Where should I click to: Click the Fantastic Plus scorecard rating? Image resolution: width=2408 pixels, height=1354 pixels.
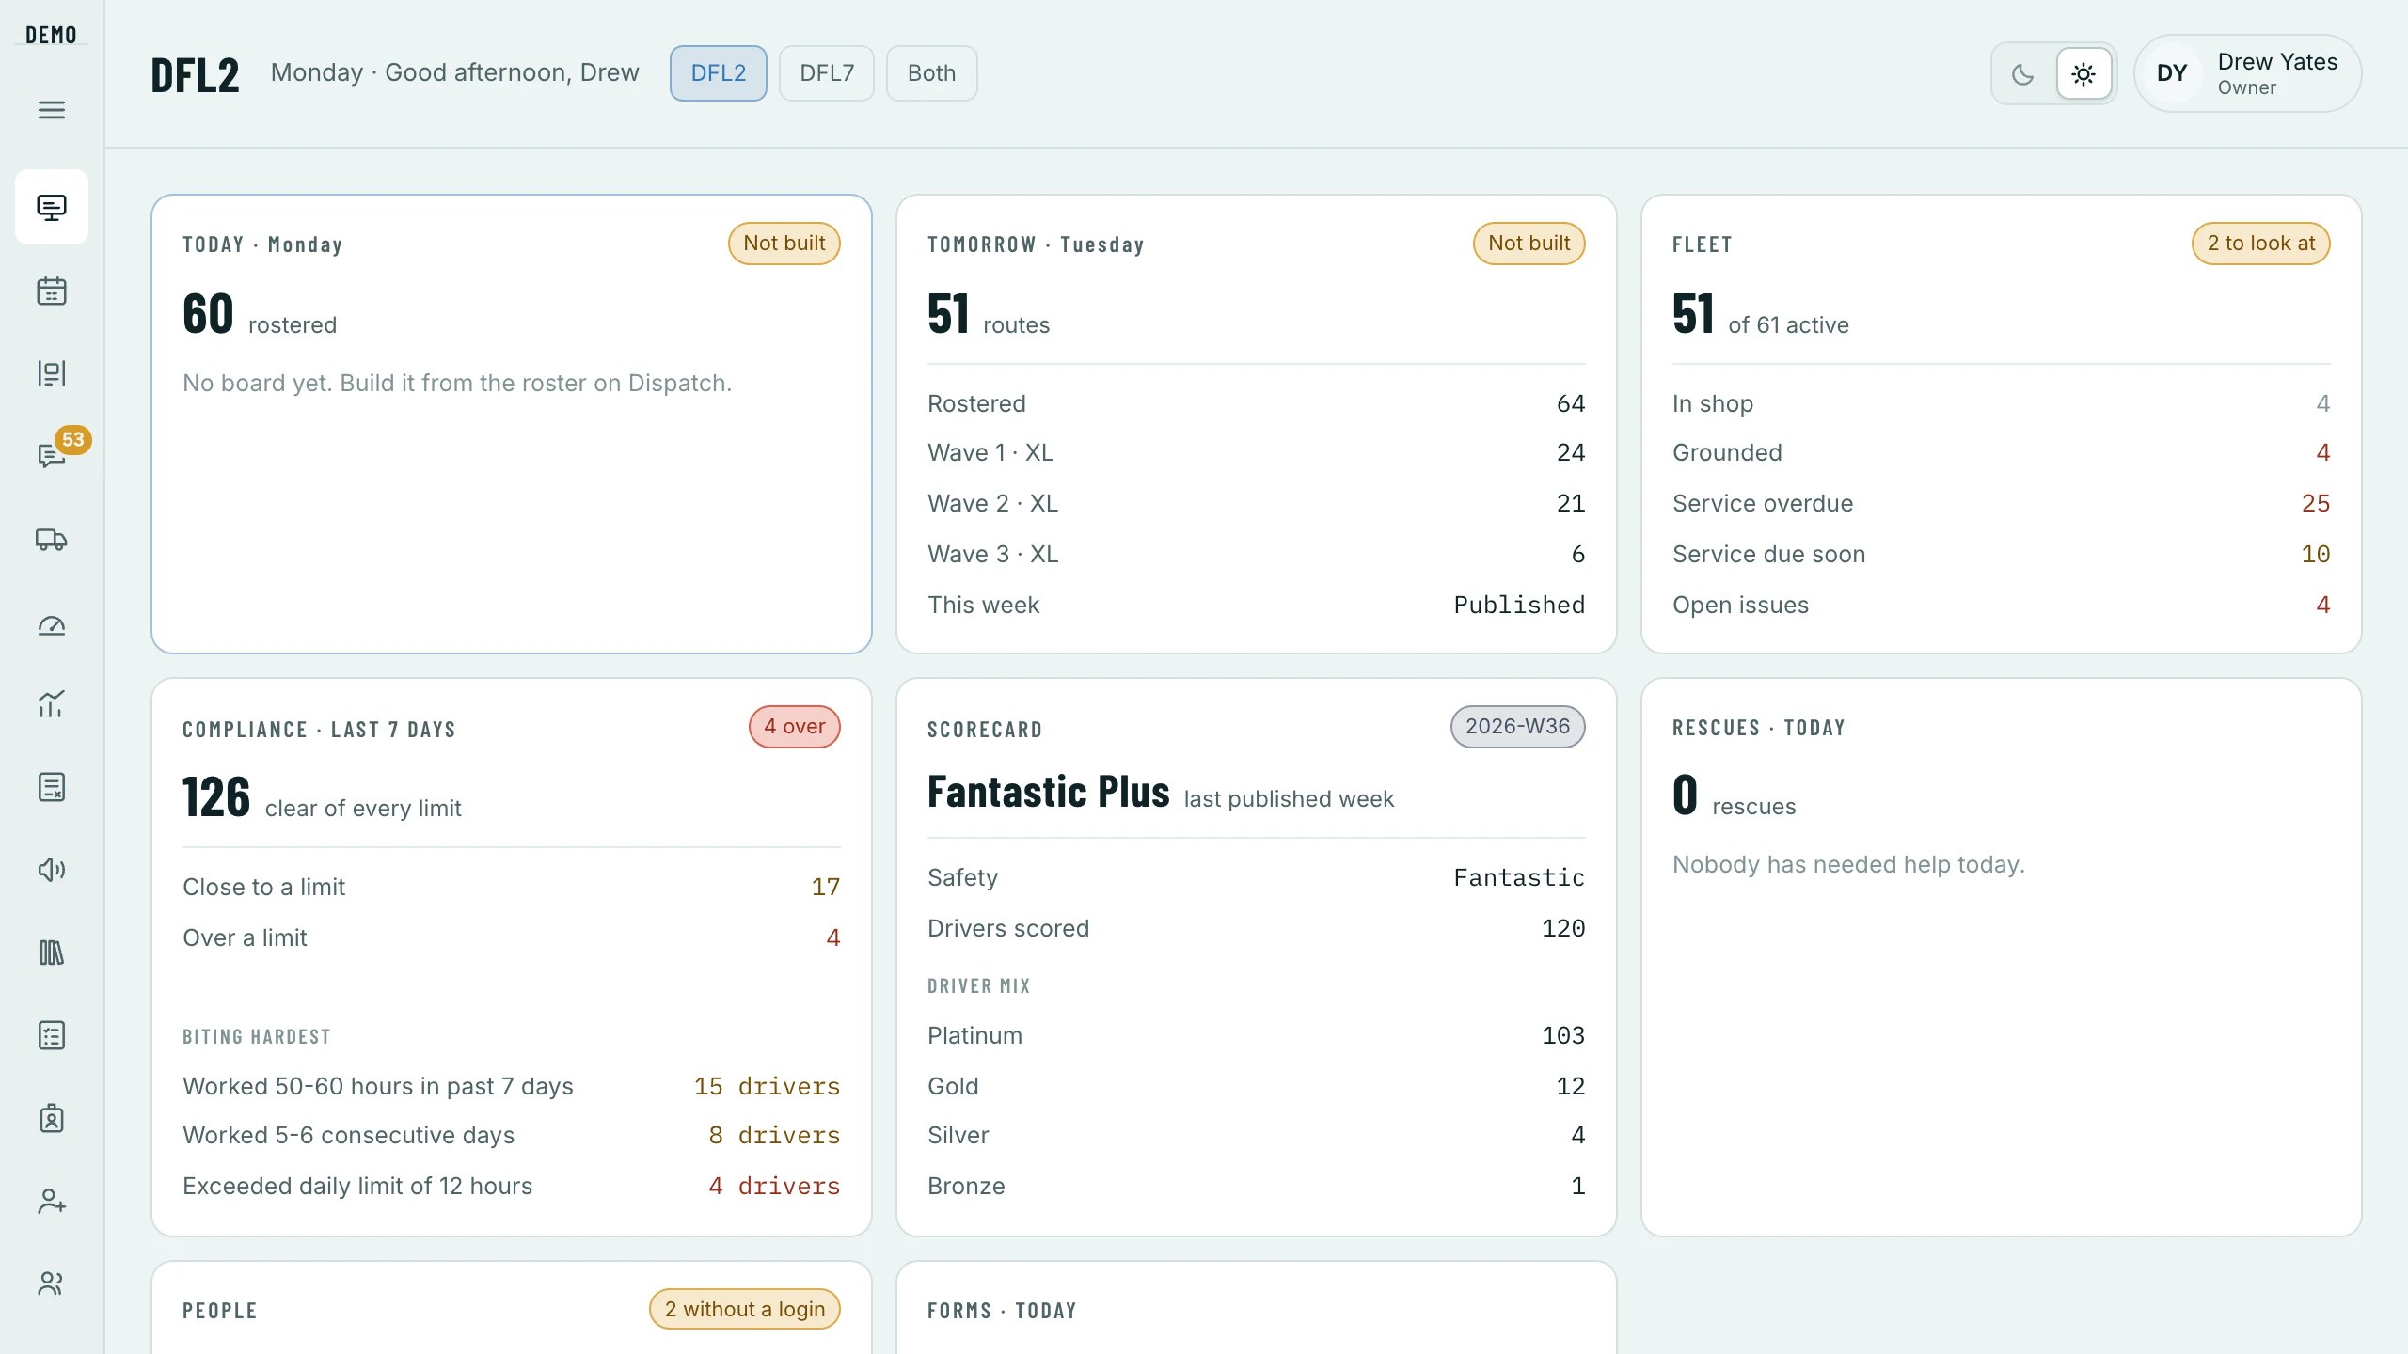pos(1049,792)
